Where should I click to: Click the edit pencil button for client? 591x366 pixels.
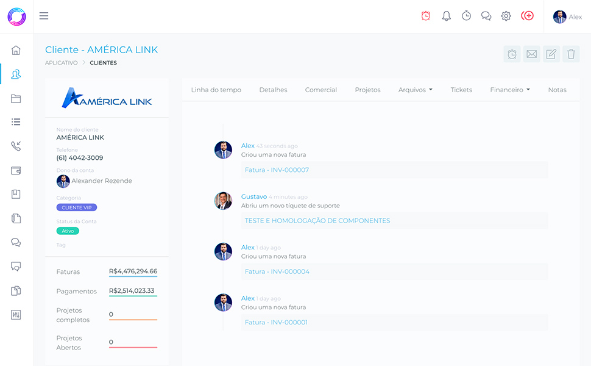click(551, 54)
